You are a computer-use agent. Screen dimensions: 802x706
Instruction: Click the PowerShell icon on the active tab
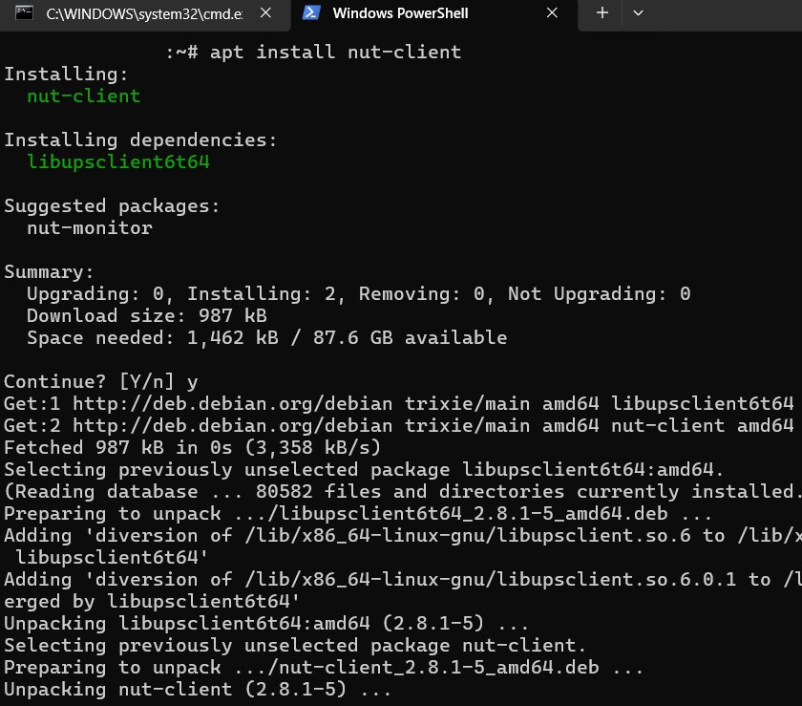click(x=311, y=14)
